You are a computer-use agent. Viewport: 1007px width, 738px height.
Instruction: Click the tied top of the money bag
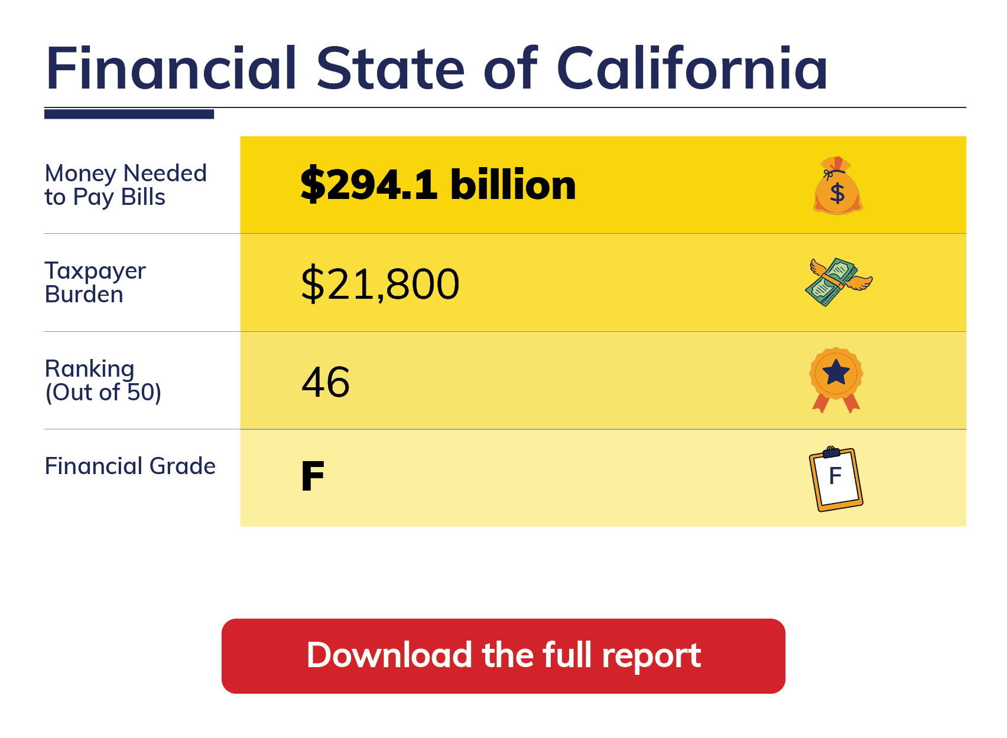click(x=836, y=165)
